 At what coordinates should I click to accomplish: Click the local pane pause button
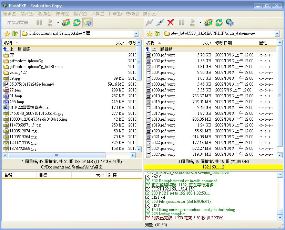pos(39,22)
